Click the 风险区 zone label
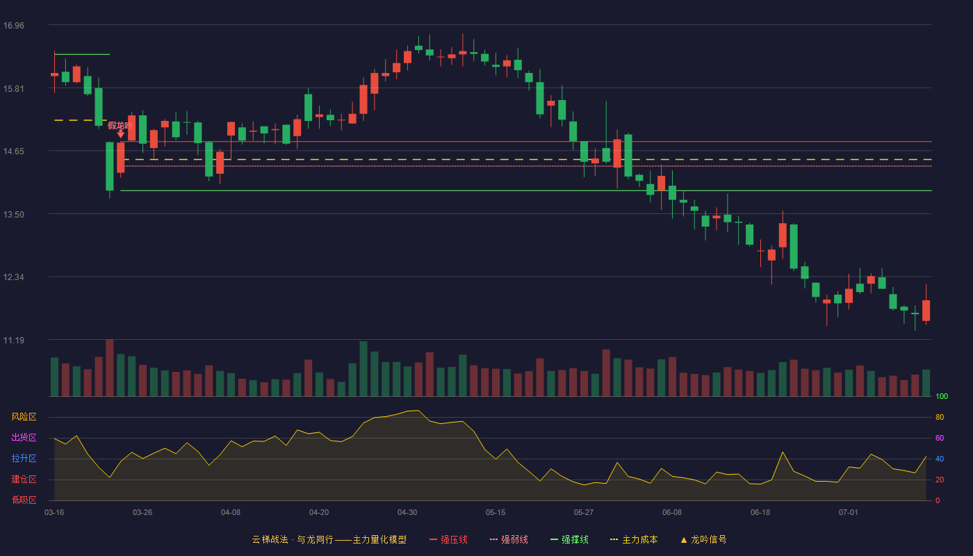Viewport: 973px width, 556px height. click(x=24, y=417)
